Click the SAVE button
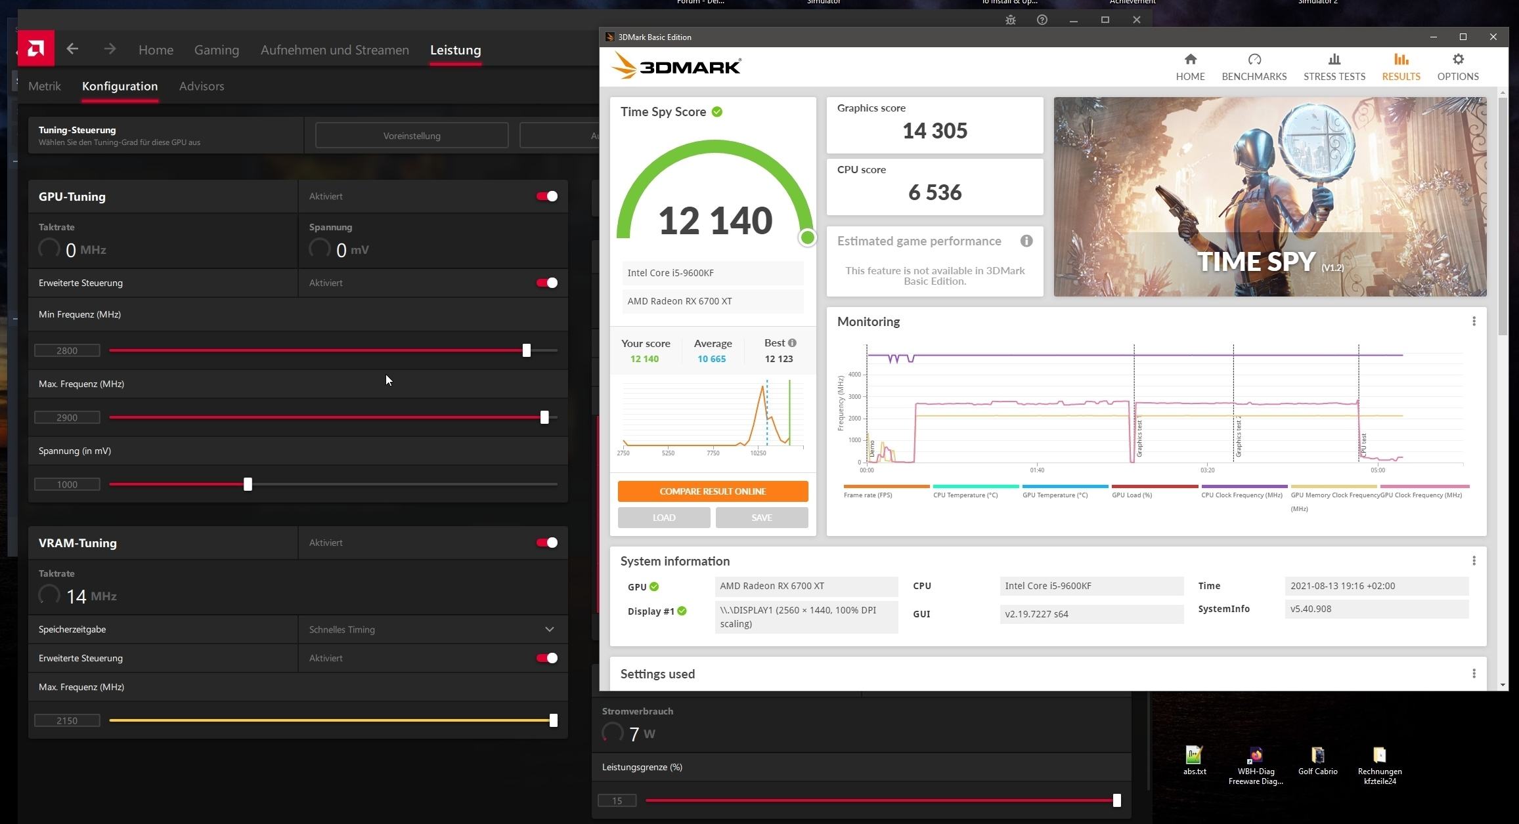Image resolution: width=1519 pixels, height=824 pixels. tap(762, 518)
